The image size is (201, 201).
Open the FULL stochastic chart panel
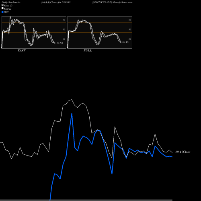click(x=100, y=32)
